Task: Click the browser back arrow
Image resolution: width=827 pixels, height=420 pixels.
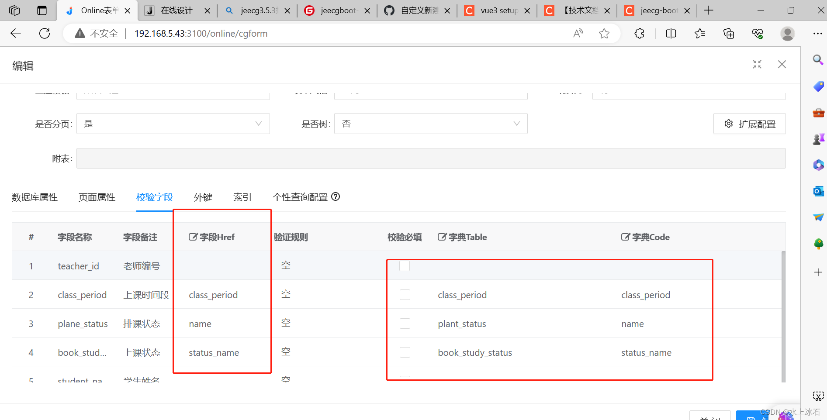Action: pos(16,34)
